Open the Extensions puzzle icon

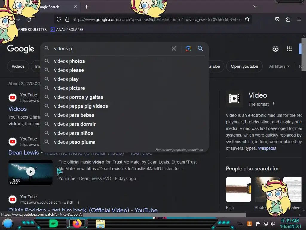(x=288, y=19)
